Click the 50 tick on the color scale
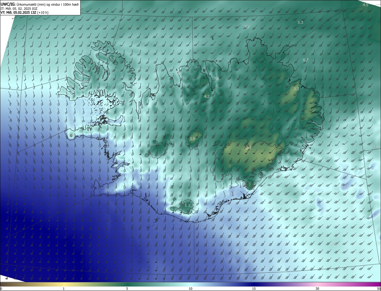The width and height of the screenshot is (381, 291). pos(378,289)
